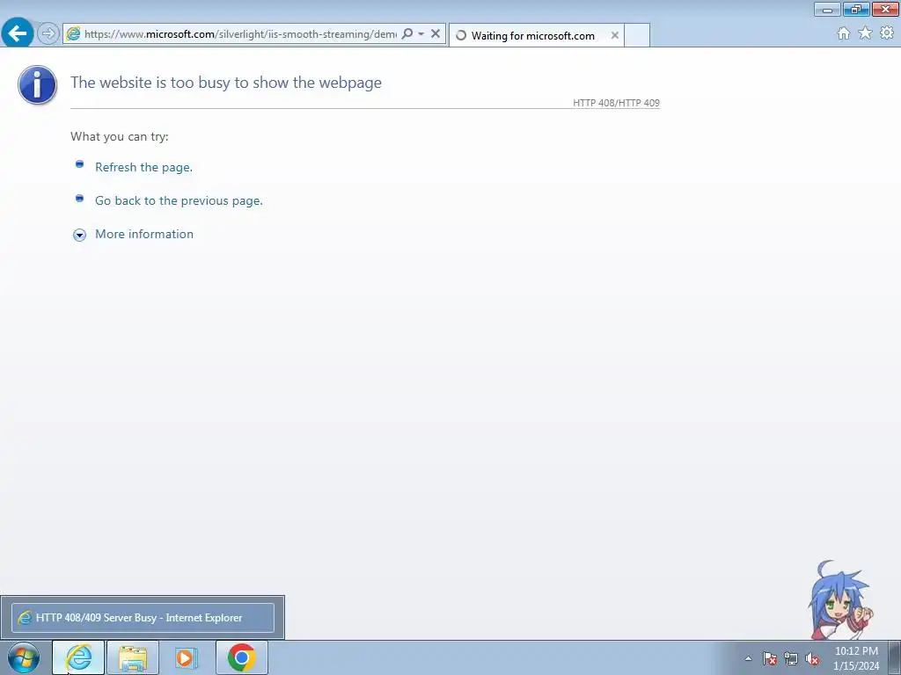Screen dimensions: 901x675
Task: Open a new blank tab
Action: [x=637, y=35]
